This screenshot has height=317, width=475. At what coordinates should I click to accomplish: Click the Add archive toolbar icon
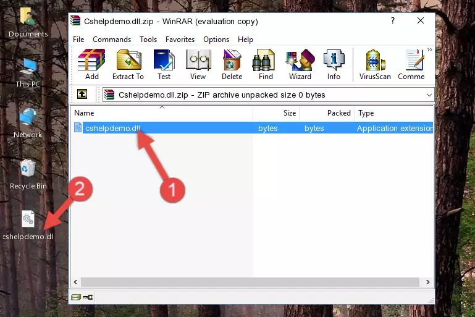pos(91,64)
